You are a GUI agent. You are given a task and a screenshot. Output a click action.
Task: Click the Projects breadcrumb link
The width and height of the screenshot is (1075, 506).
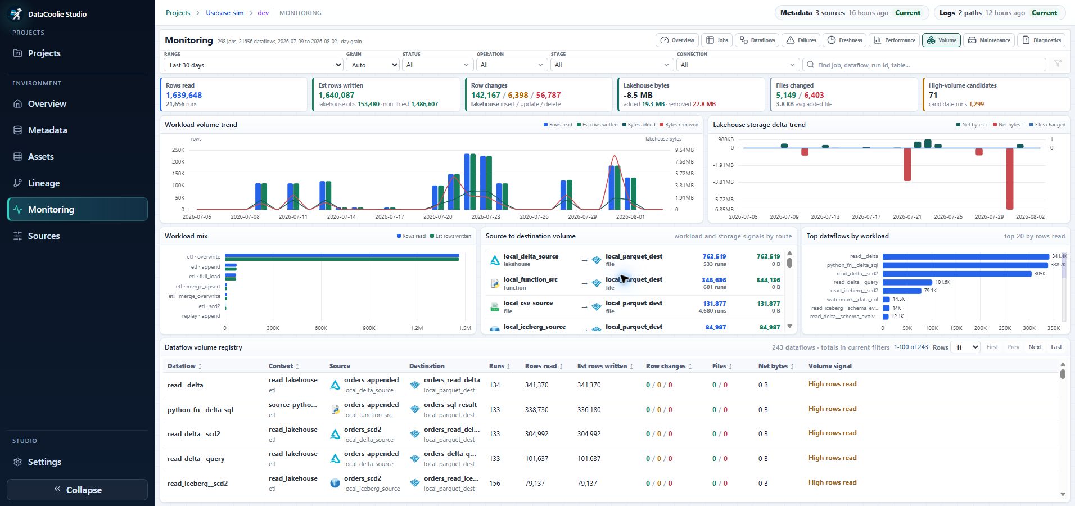(x=178, y=13)
